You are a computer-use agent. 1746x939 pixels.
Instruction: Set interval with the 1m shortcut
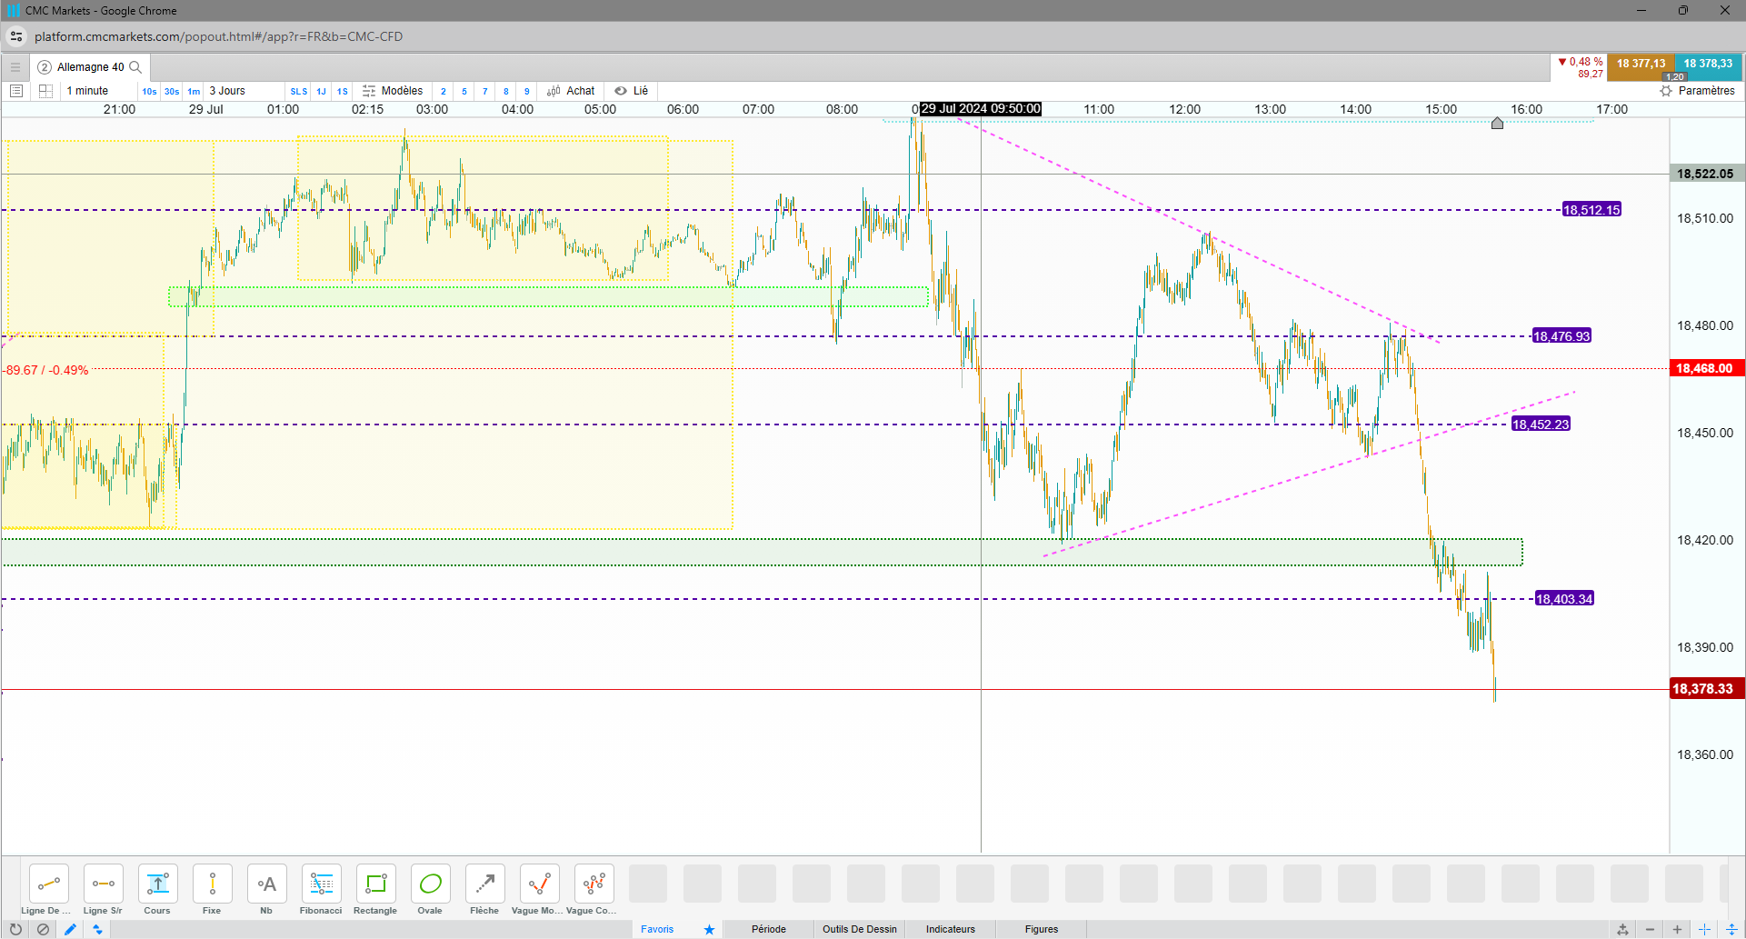(x=194, y=91)
